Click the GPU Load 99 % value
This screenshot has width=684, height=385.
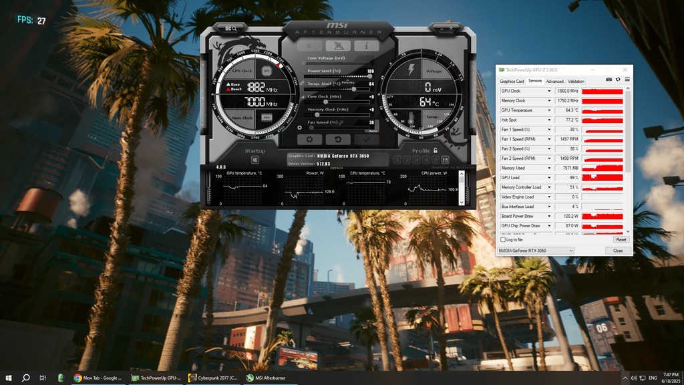tap(567, 178)
